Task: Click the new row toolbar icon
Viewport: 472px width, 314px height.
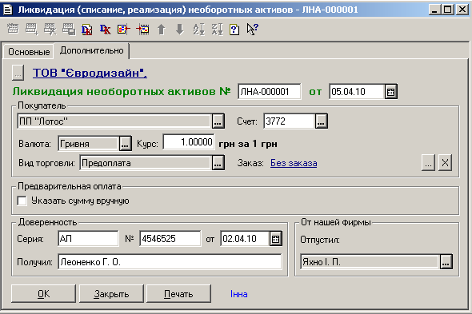Action: [13, 30]
